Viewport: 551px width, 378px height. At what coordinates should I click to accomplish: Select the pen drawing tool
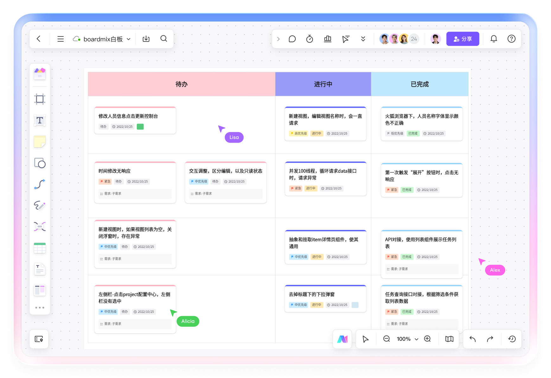[40, 205]
